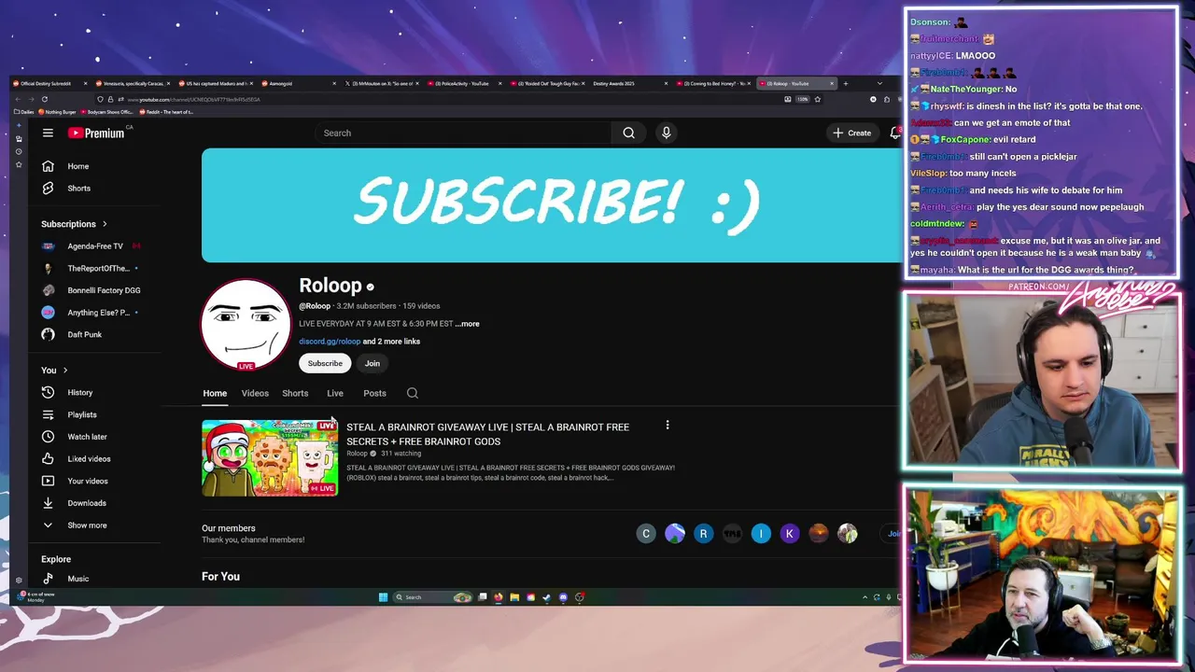Switch to the PoliceActivity YouTube tab
This screenshot has height=672, width=1195.
pyautogui.click(x=464, y=83)
